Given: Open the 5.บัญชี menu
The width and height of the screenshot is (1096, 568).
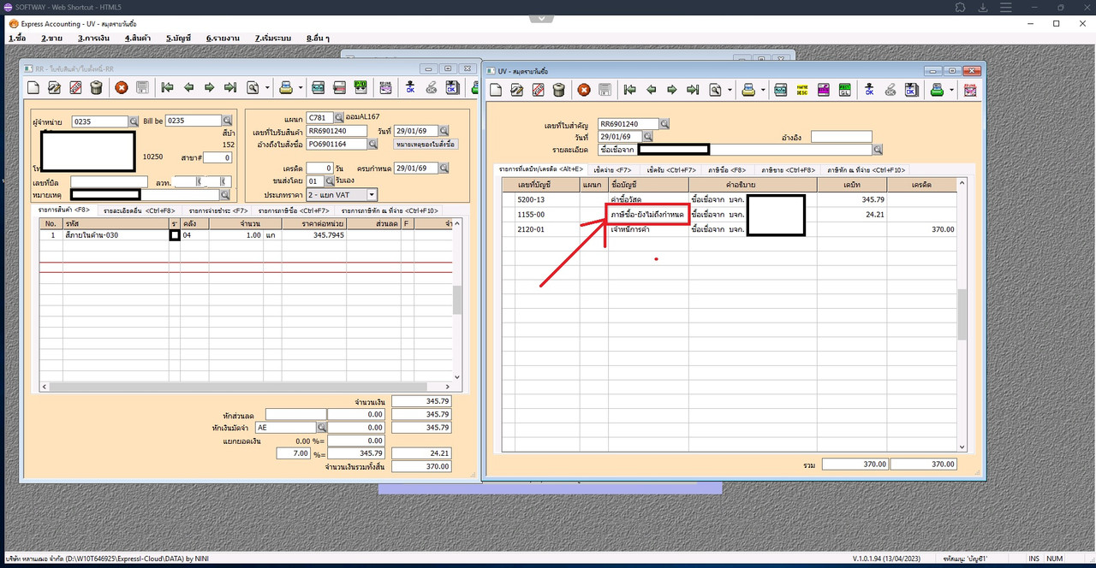Looking at the screenshot, I should pyautogui.click(x=178, y=38).
